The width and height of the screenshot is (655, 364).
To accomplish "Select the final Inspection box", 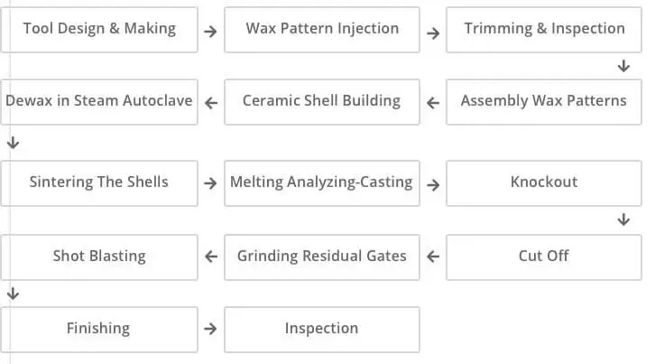I will point(322,329).
